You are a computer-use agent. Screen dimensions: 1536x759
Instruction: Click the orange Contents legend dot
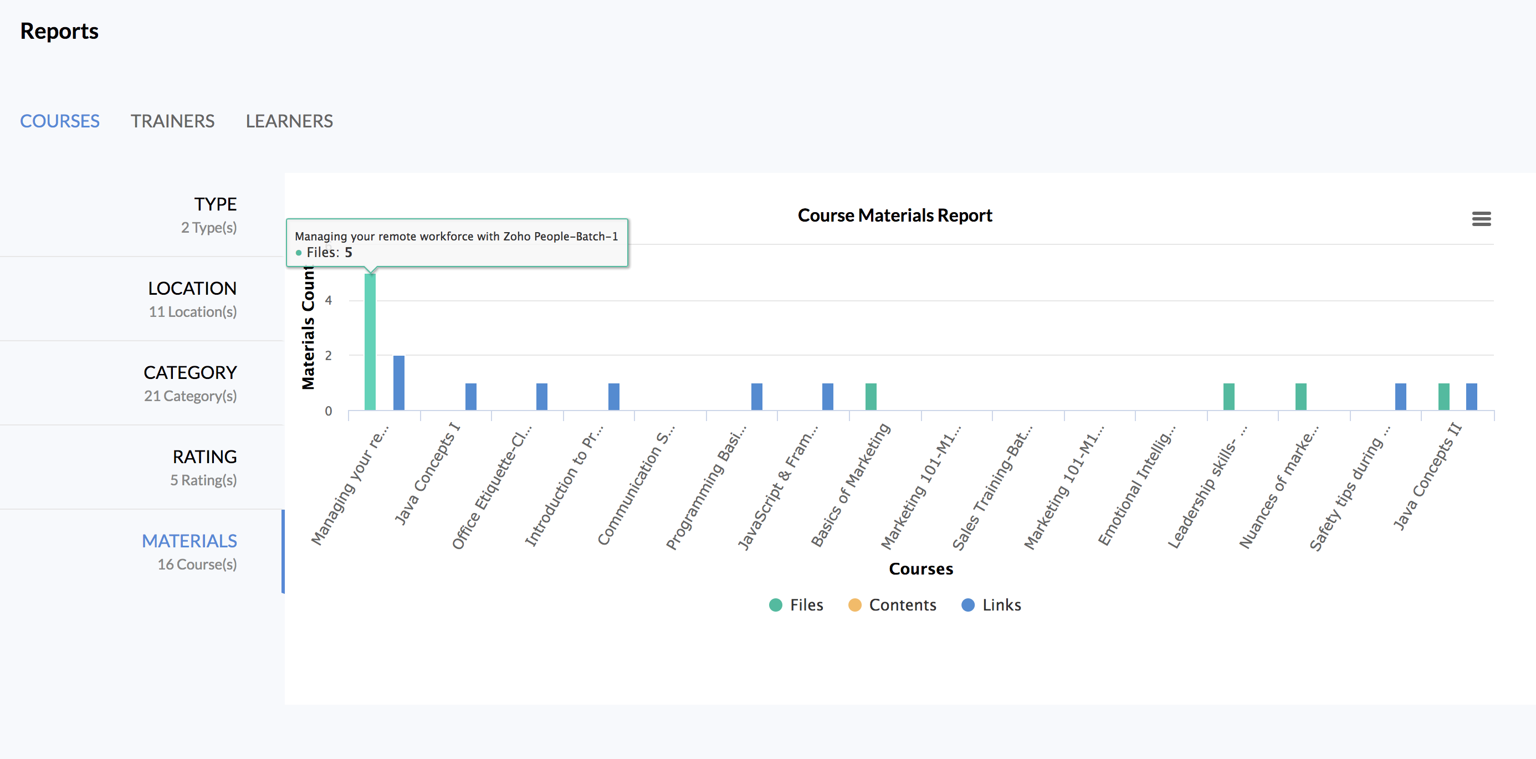854,604
